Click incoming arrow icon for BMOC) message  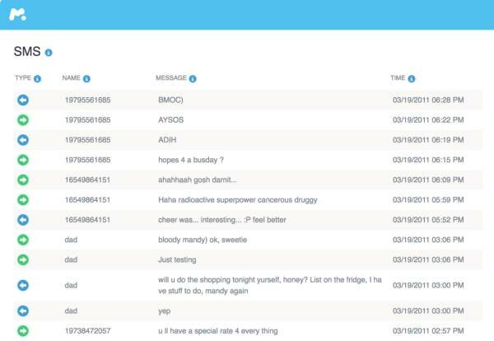click(x=23, y=100)
